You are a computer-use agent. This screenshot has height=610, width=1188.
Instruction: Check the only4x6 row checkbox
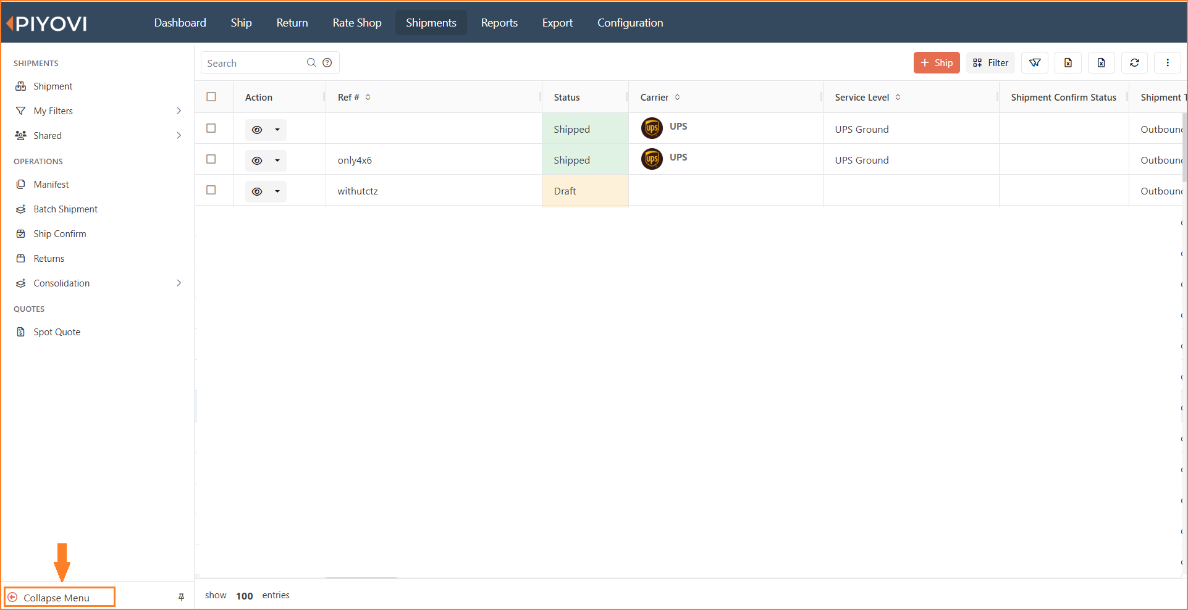pos(211,159)
